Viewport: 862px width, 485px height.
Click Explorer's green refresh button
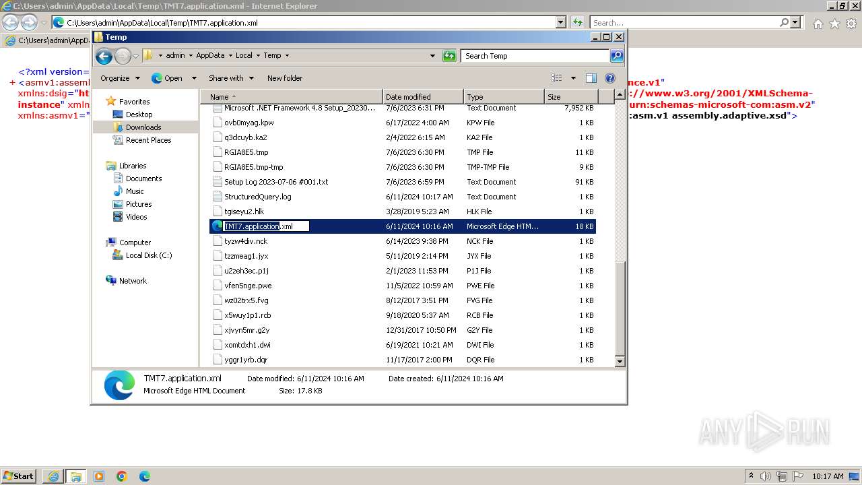pos(449,56)
